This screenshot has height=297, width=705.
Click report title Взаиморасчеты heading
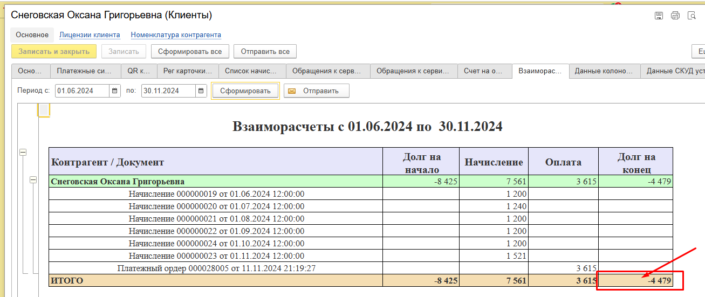pos(367,127)
